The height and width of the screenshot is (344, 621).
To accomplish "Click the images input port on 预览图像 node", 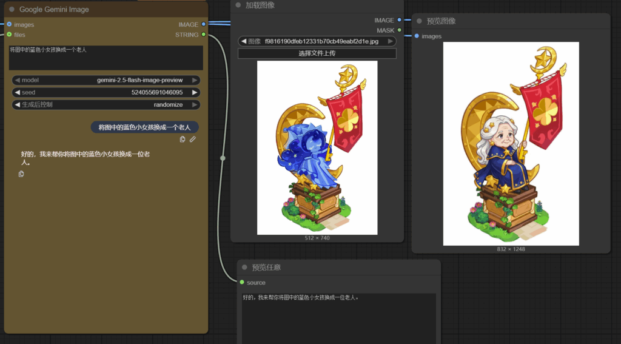I will [x=417, y=36].
